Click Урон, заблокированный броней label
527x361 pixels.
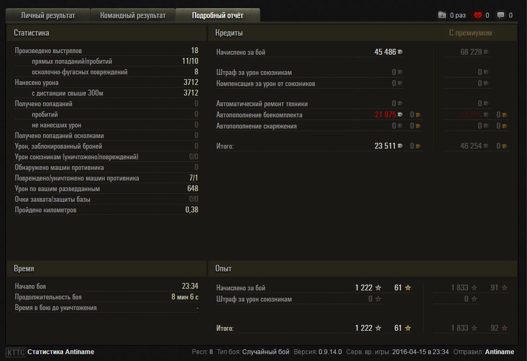tap(58, 147)
